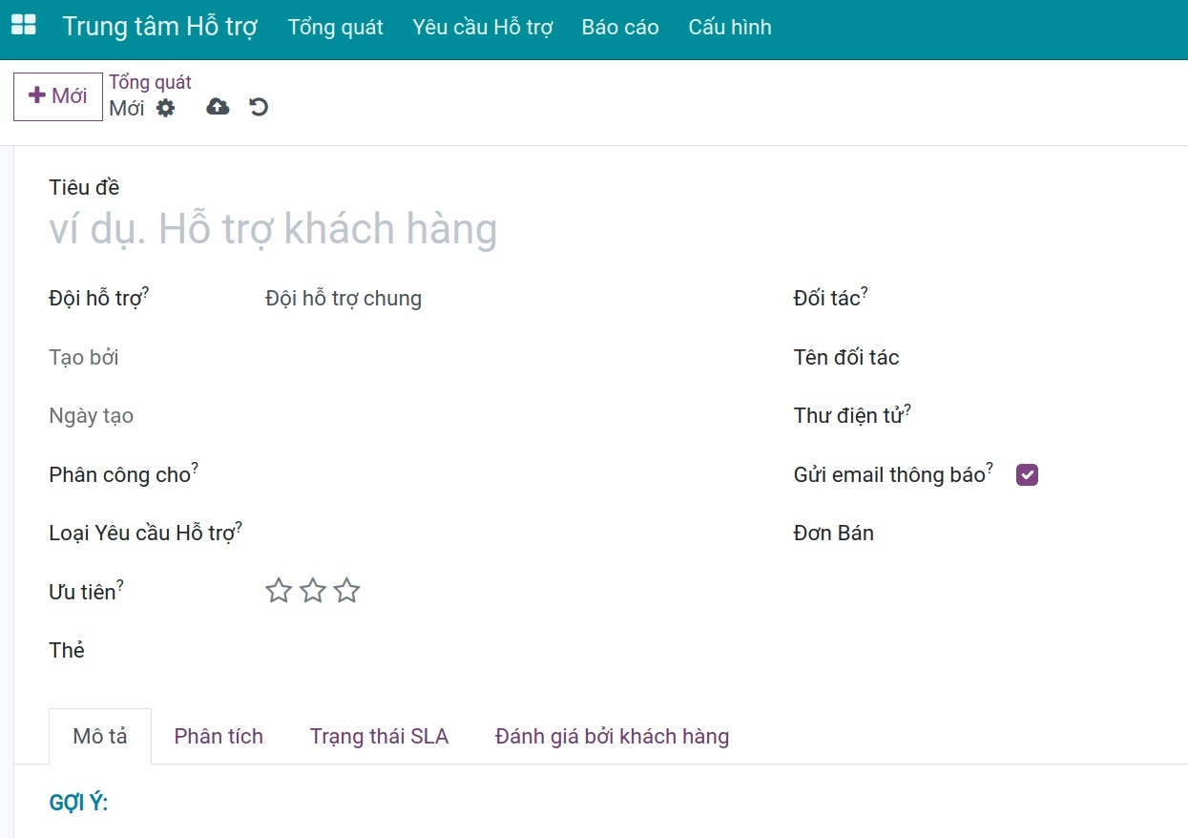The width and height of the screenshot is (1188, 838).
Task: Switch to the Trạng thái SLA tab
Action: (x=379, y=736)
